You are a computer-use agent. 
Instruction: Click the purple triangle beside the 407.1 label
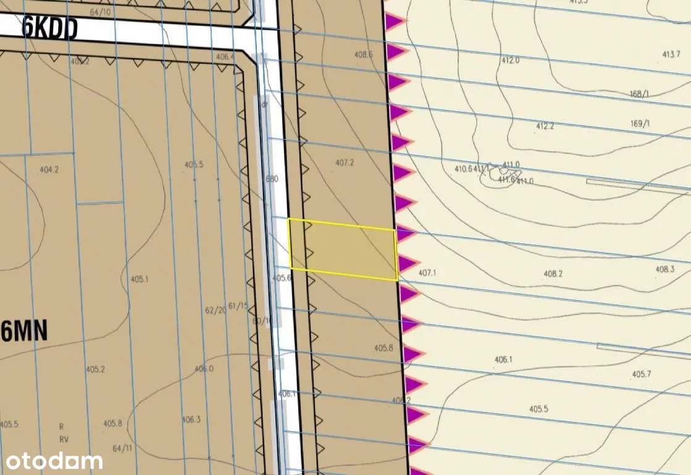point(406,264)
